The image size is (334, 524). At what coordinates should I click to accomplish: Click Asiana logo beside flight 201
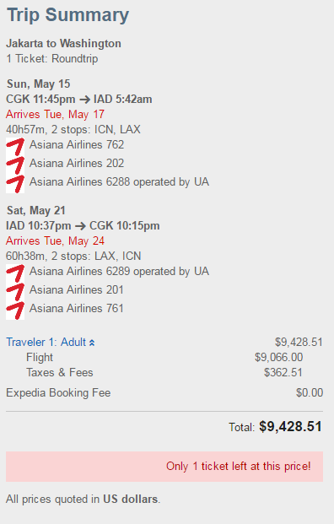click(15, 292)
